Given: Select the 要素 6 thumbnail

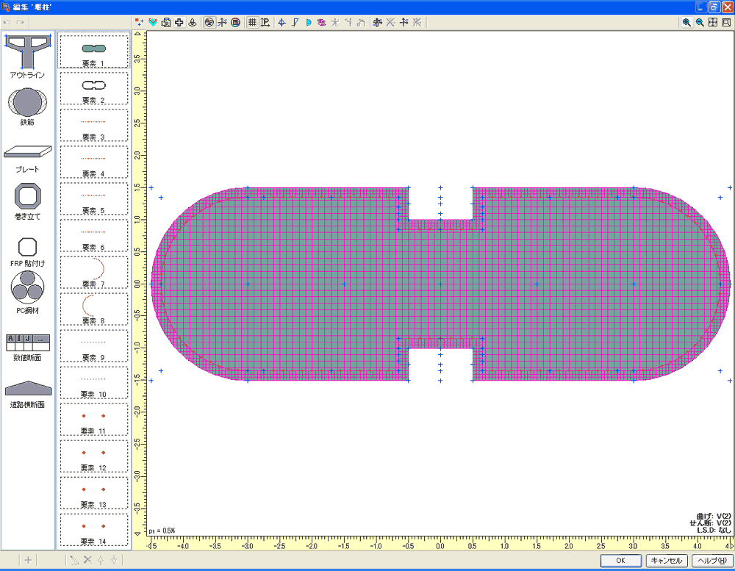Looking at the screenshot, I should 94,235.
